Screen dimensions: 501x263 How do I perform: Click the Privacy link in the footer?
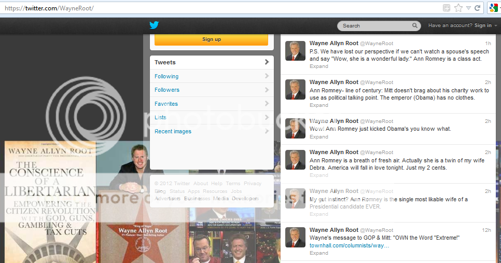click(x=253, y=184)
